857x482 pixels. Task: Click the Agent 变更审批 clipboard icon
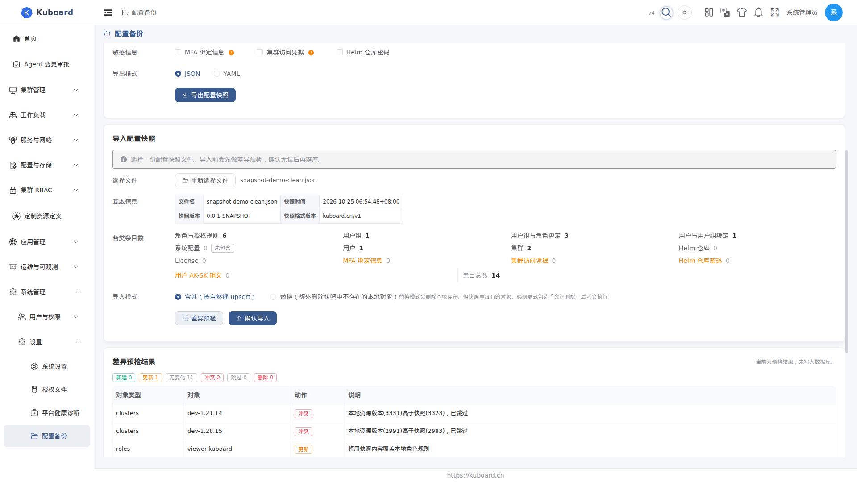(17, 64)
